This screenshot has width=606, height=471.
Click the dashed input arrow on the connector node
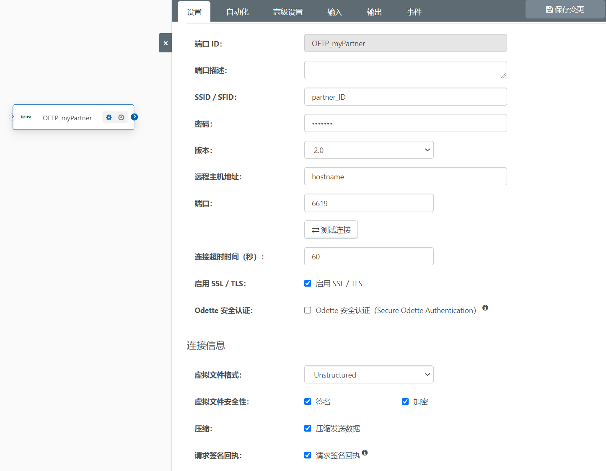(x=12, y=117)
